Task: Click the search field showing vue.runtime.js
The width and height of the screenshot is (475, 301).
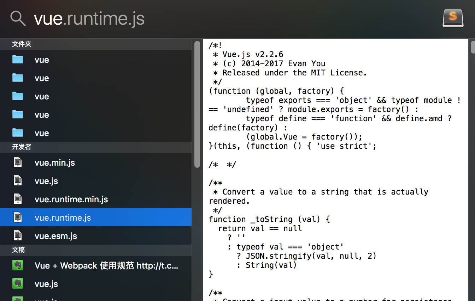Action: click(89, 18)
